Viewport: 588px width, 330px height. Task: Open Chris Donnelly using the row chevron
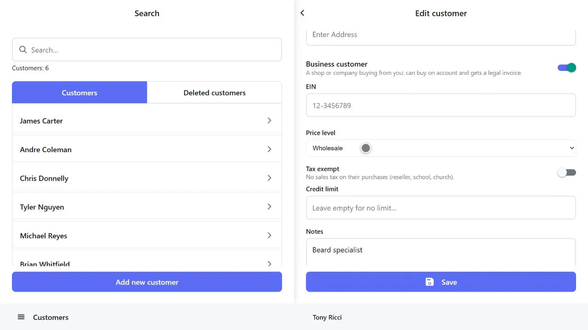point(269,178)
